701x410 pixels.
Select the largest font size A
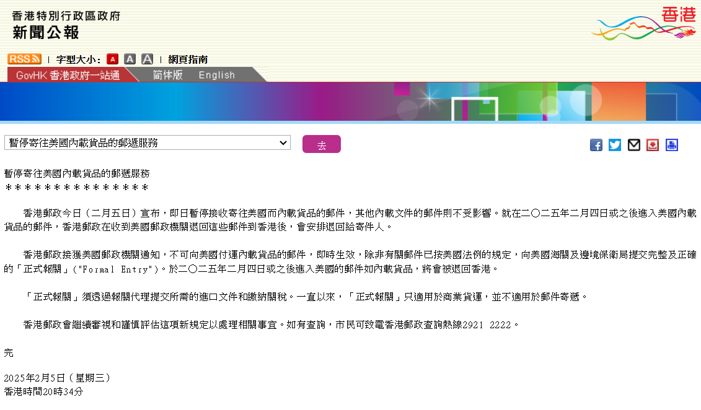[x=147, y=59]
